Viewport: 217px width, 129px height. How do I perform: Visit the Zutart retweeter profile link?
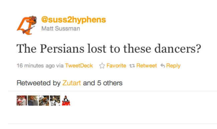(71, 83)
